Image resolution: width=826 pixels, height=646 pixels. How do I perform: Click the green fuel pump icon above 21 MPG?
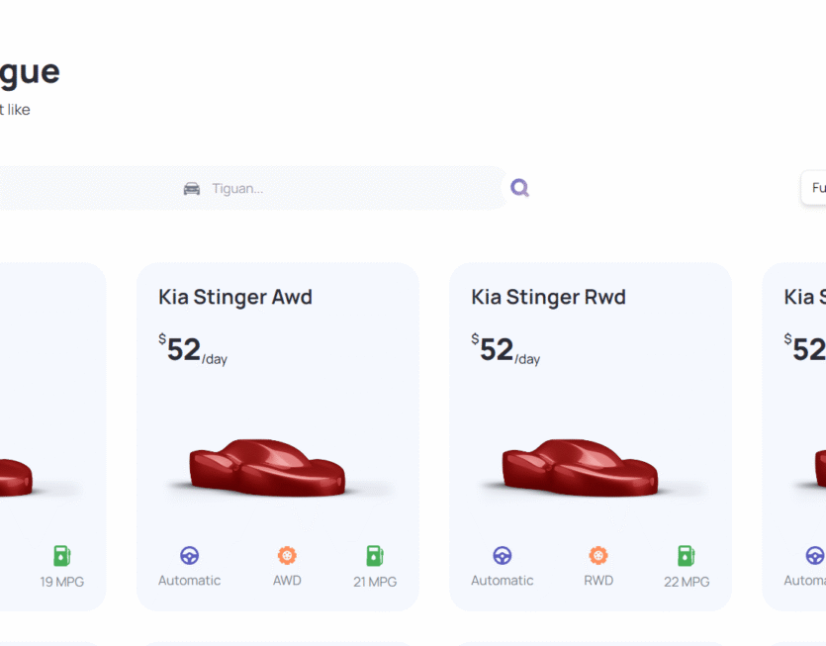pyautogui.click(x=375, y=556)
